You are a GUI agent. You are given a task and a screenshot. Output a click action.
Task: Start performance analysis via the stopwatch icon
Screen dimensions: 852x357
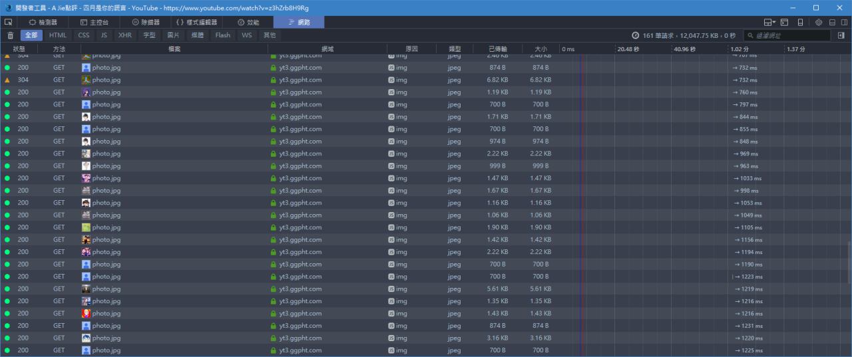[636, 35]
